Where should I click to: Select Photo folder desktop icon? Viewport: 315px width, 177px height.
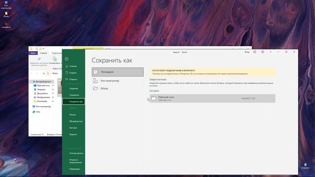(x=6, y=14)
